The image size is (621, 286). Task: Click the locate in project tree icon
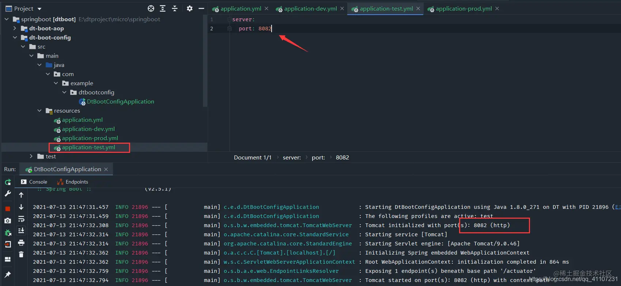click(x=151, y=8)
